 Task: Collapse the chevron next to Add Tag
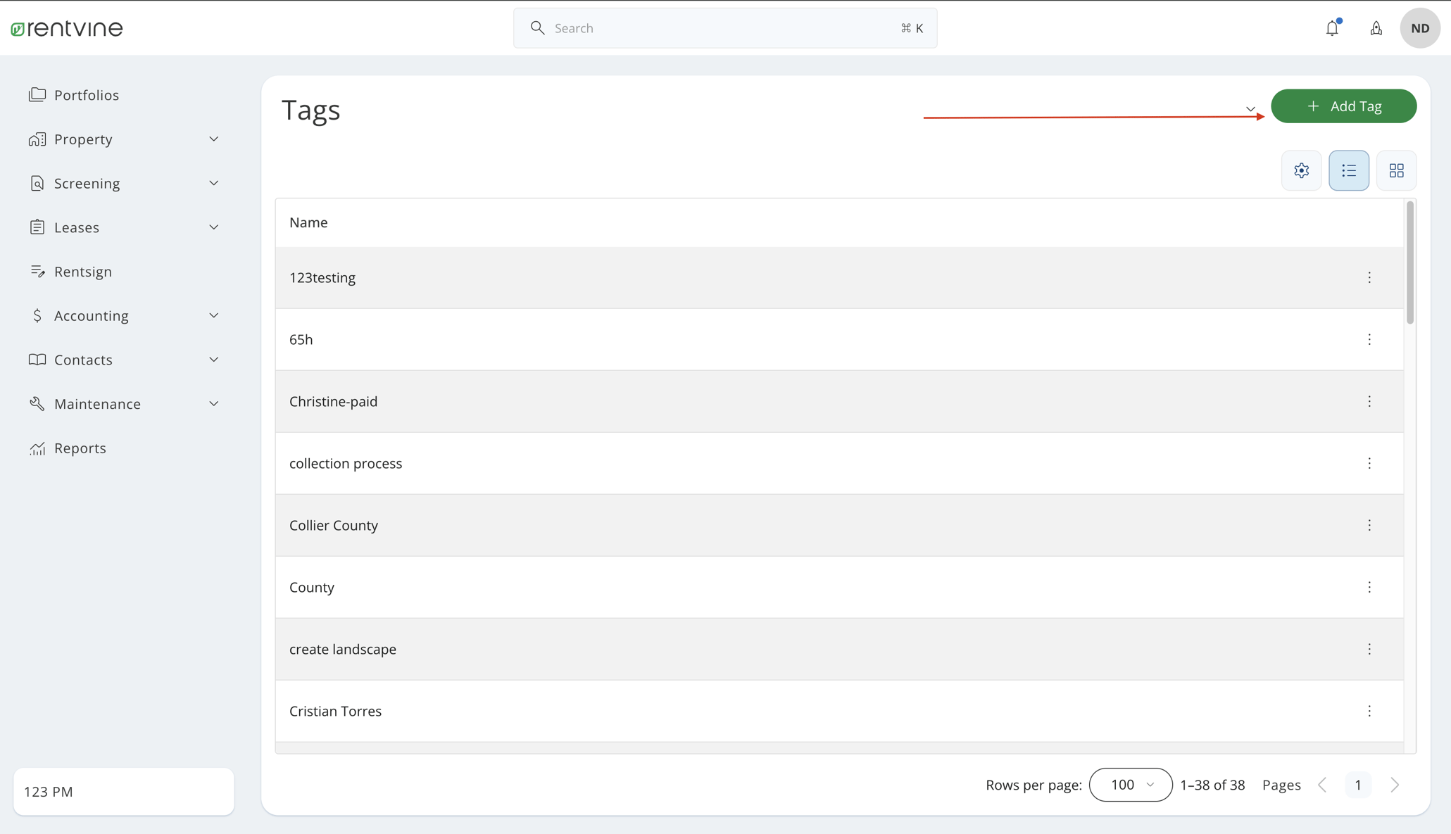click(1250, 109)
